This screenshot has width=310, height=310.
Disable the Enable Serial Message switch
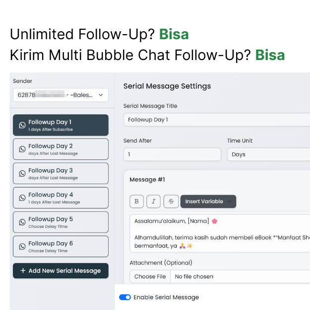point(125,297)
